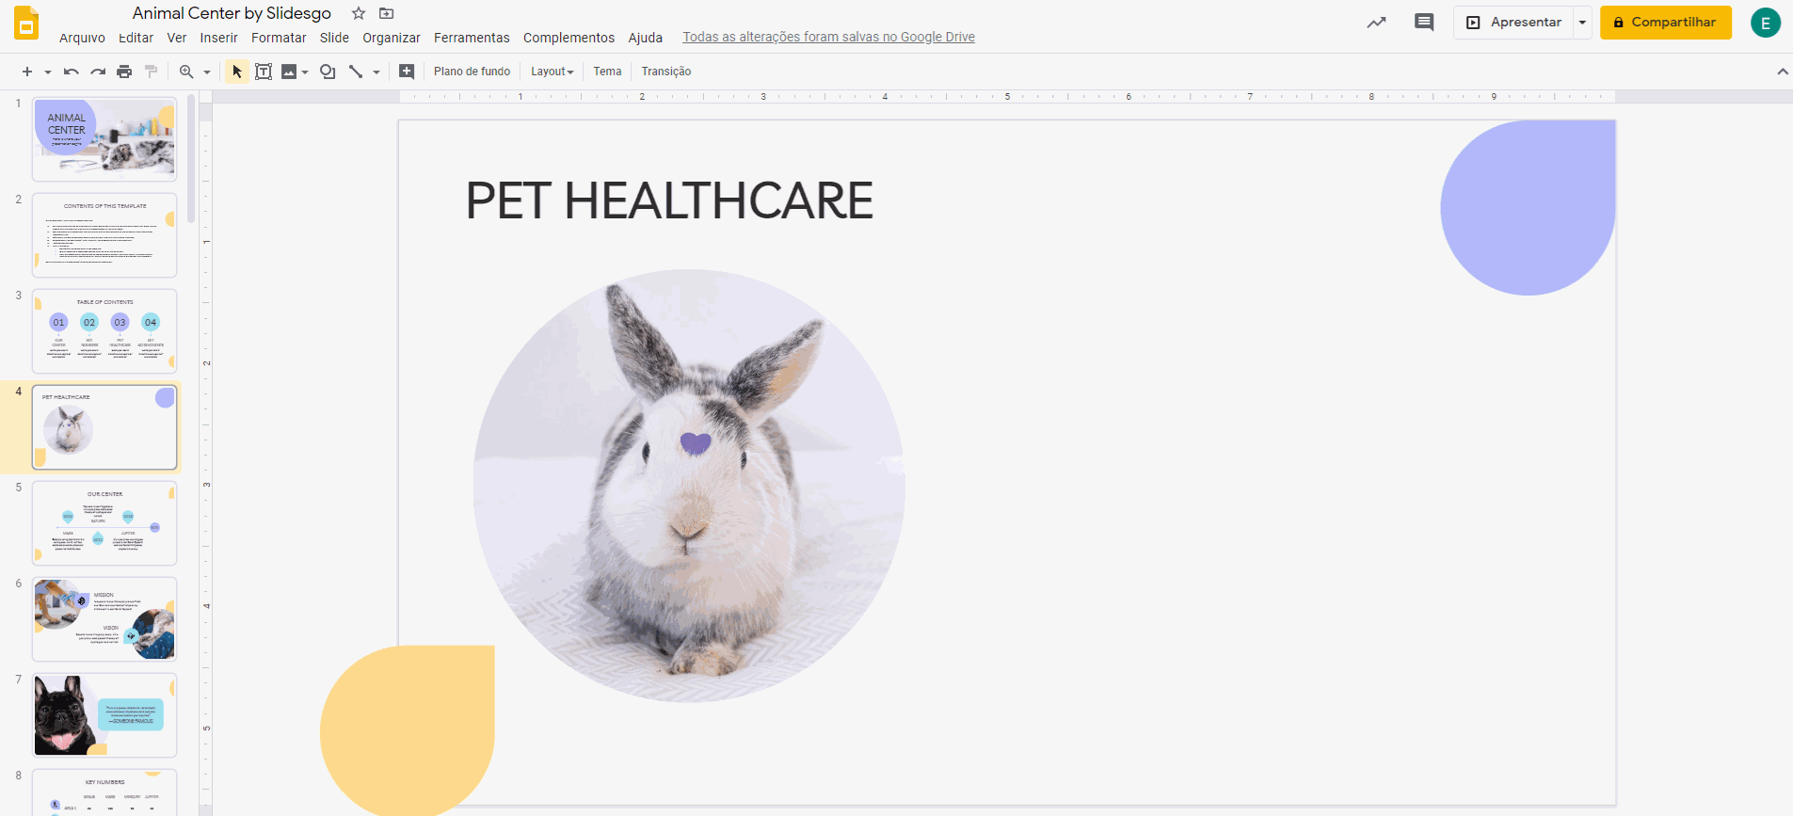Expand Apresentar options dropdown arrow
This screenshot has width=1793, height=816.
point(1582,23)
